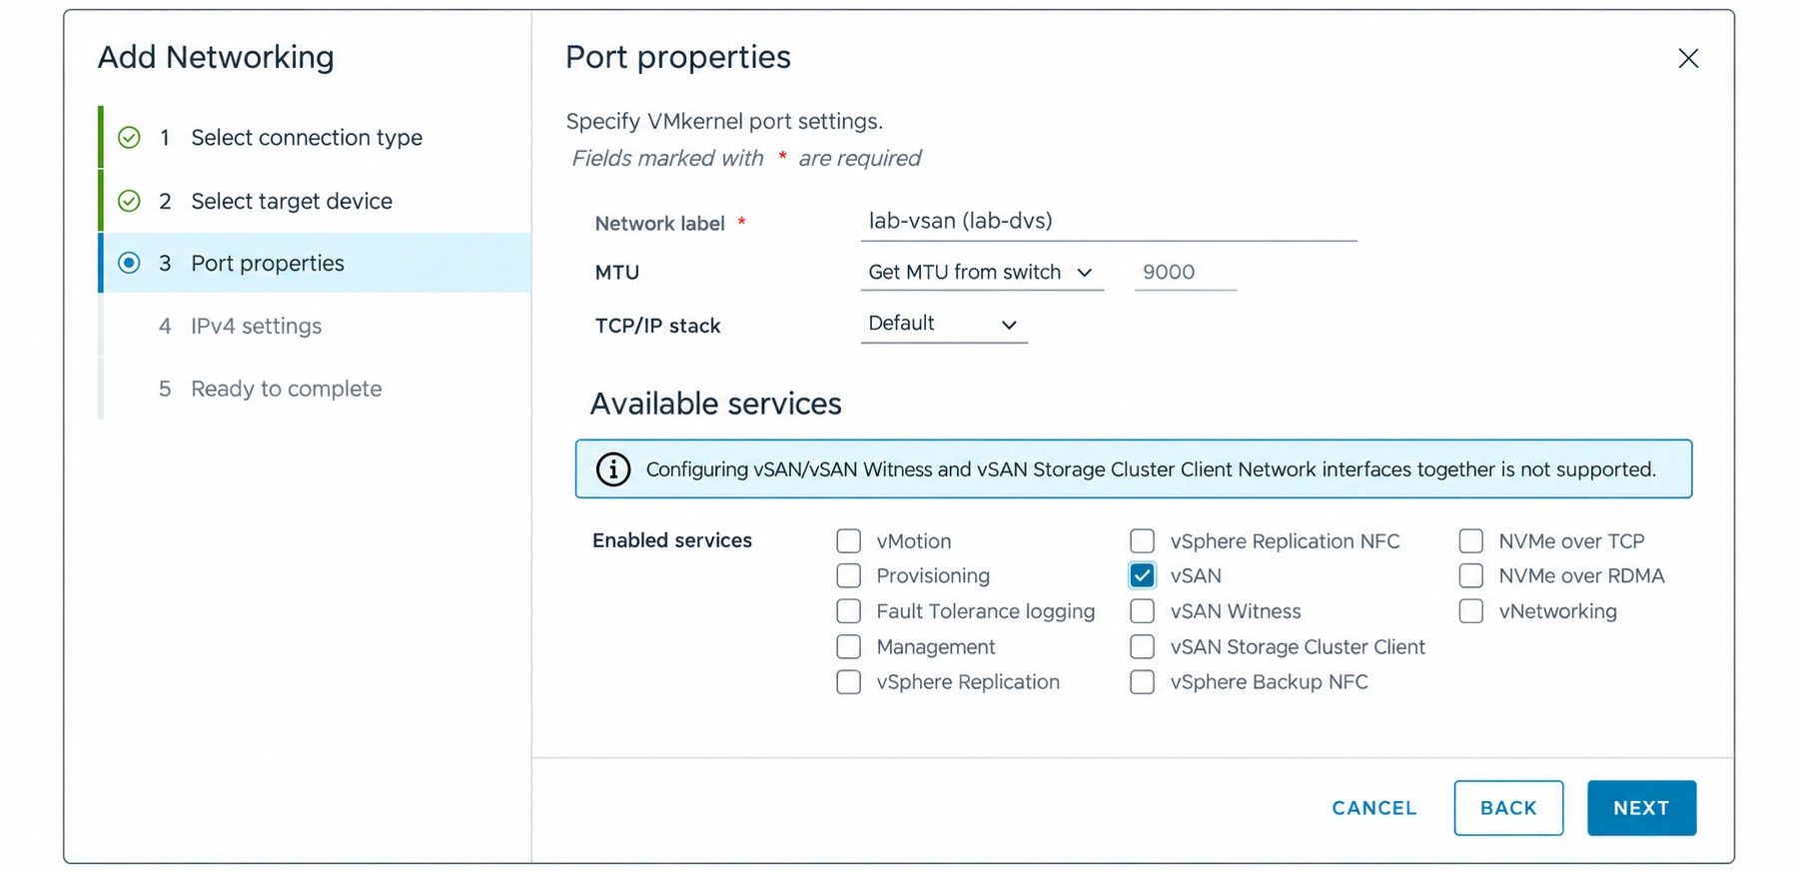Select step 3 Port properties
Image resolution: width=1796 pixels, height=874 pixels.
point(315,263)
